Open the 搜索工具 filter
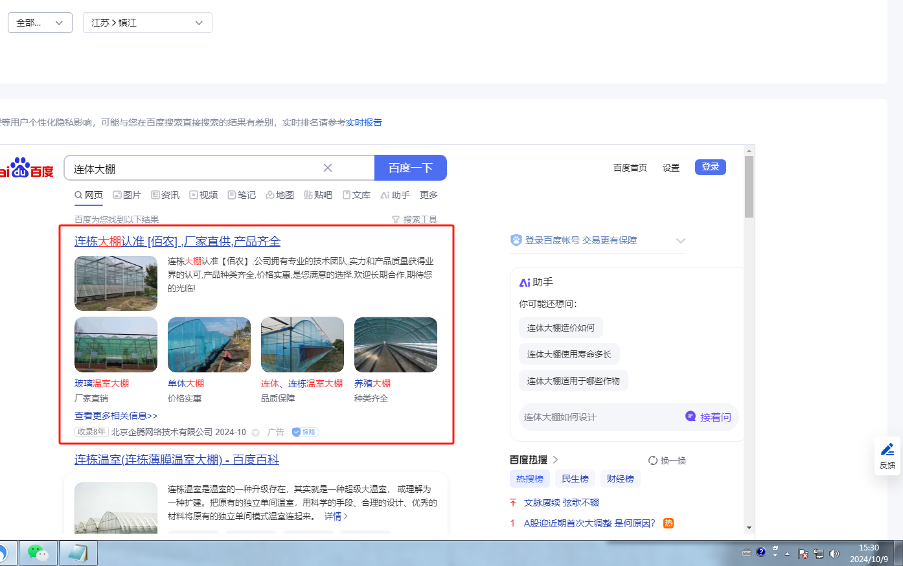Screen dimensions: 903x566 coord(415,220)
